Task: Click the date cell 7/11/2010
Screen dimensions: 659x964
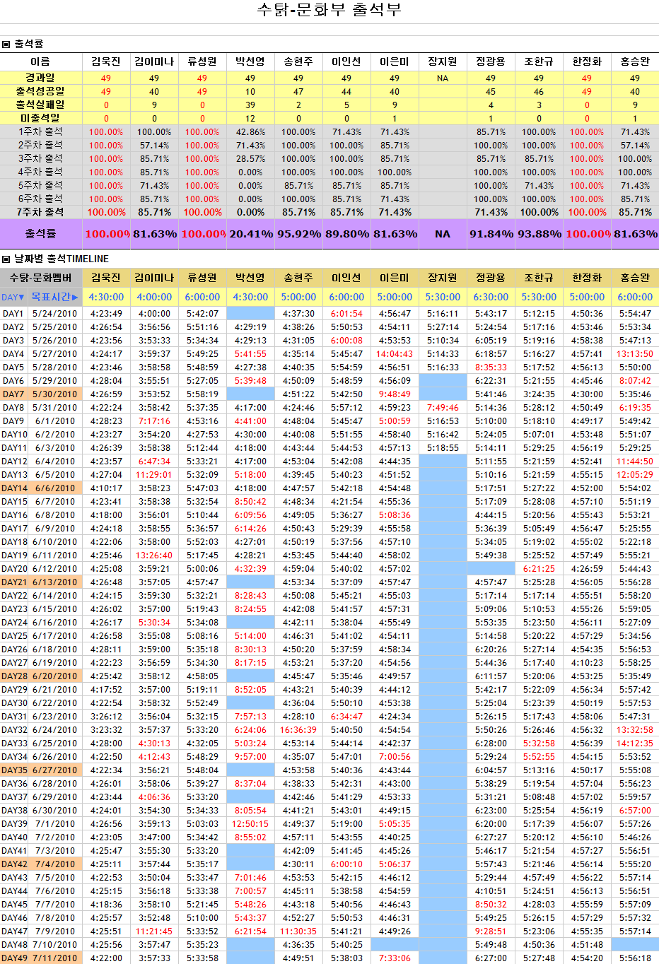Action: coord(54,958)
